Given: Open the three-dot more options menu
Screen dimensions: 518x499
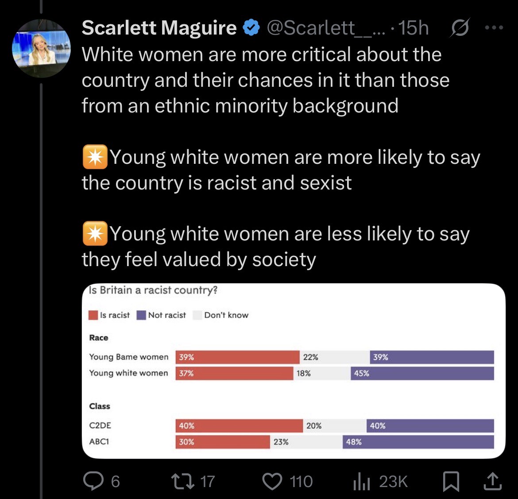Looking at the screenshot, I should (494, 27).
